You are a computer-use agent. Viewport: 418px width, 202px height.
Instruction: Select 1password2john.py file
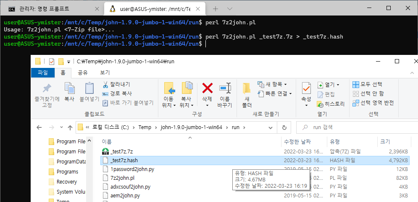[132, 169]
